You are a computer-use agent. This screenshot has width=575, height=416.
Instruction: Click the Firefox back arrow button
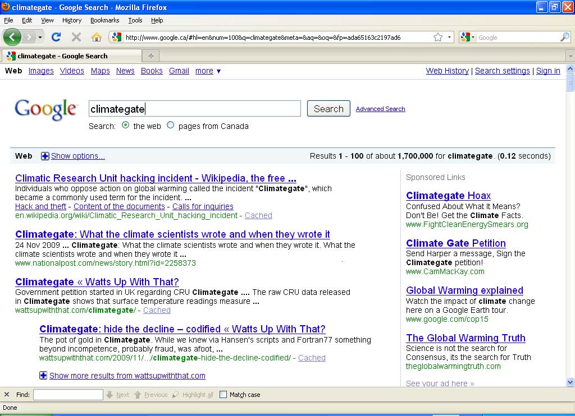[x=12, y=37]
